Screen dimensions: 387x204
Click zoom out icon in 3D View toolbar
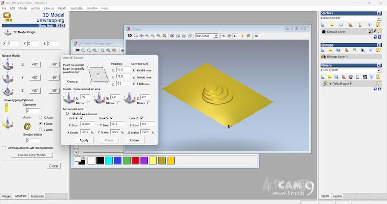(153, 36)
